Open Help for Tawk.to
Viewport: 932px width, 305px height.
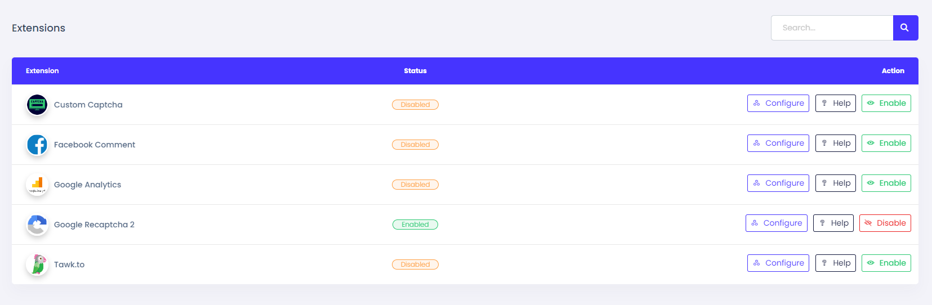pyautogui.click(x=835, y=263)
